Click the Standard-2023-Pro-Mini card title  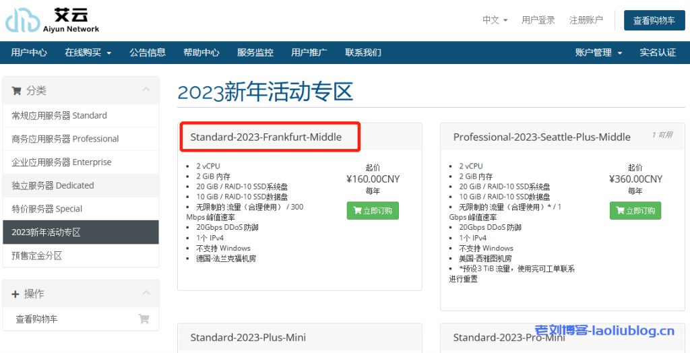click(x=509, y=338)
